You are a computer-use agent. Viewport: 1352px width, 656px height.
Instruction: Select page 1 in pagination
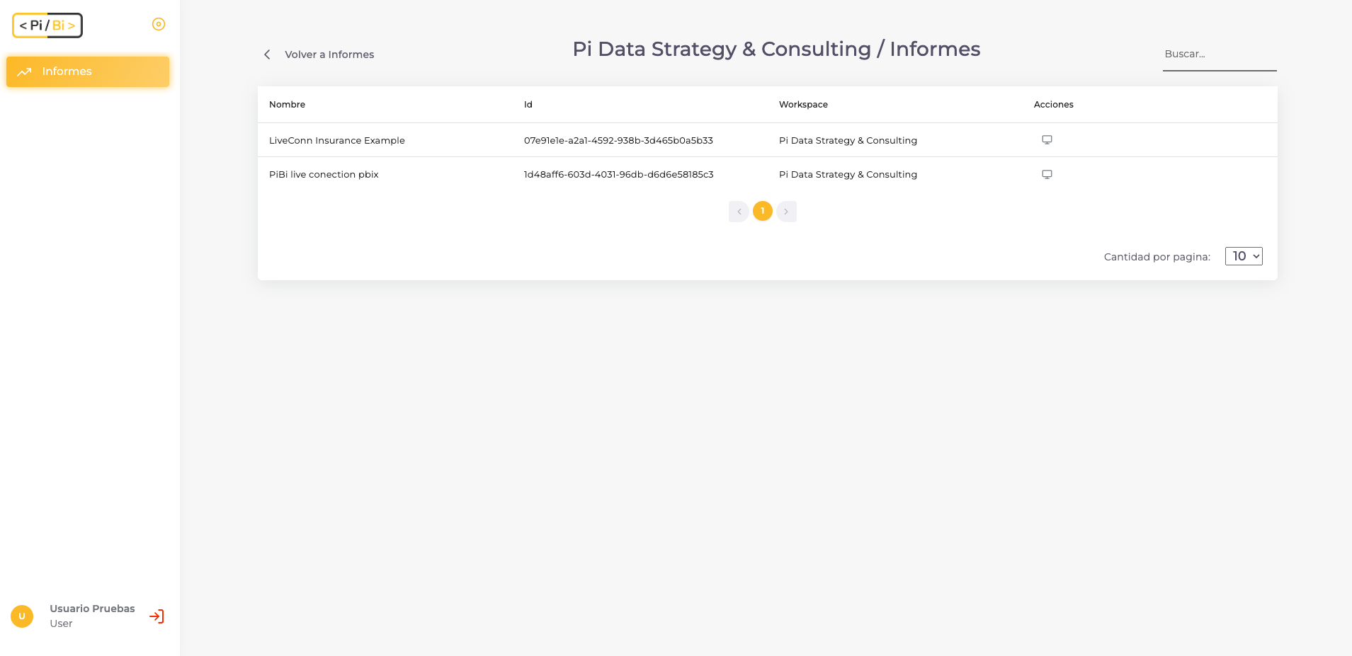763,211
